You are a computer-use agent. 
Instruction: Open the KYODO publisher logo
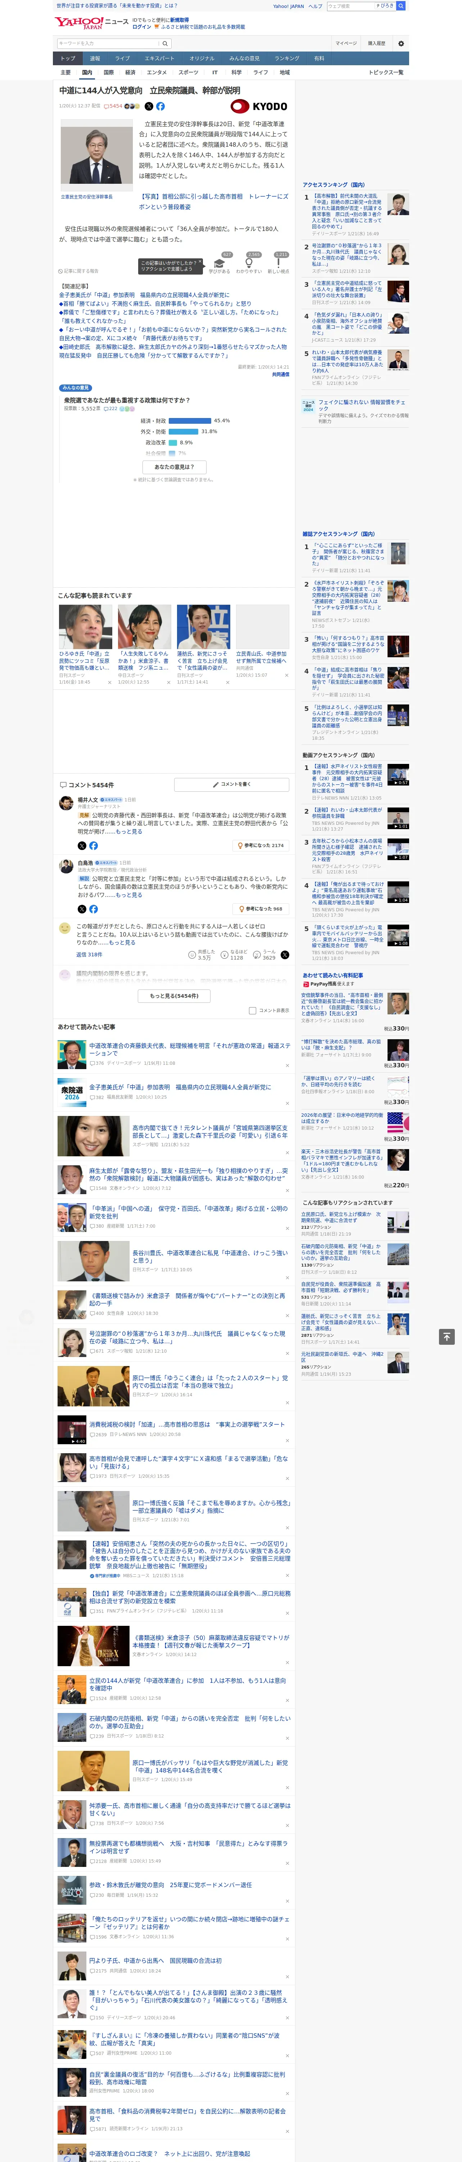tap(259, 107)
